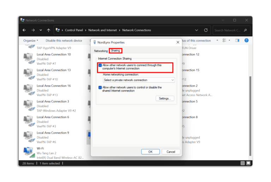Click the address bar control panel icon
This screenshot has width=271, height=182.
(58, 30)
